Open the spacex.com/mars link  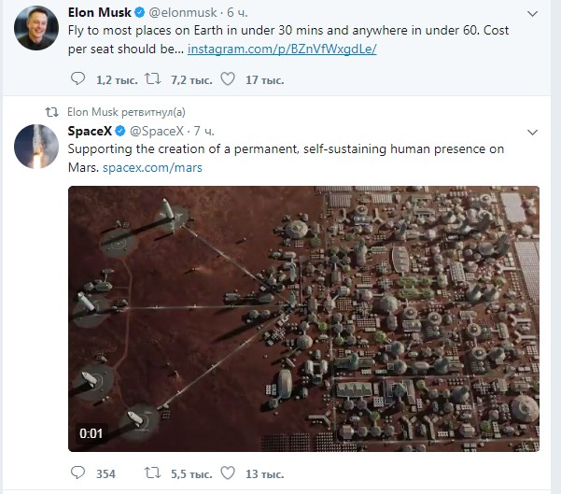(152, 167)
